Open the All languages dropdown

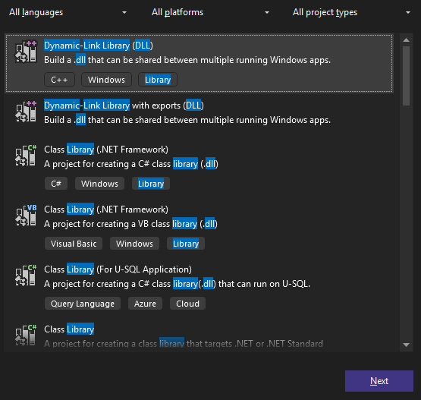pos(68,12)
